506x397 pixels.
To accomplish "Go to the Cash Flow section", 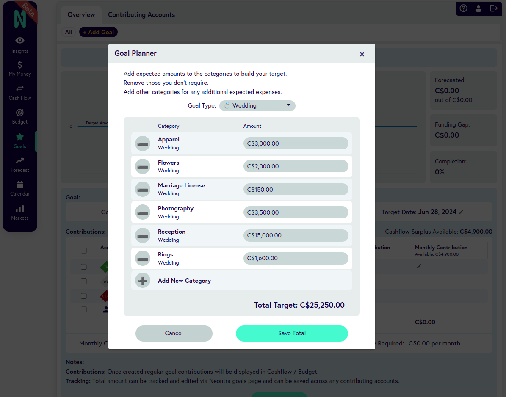I will 20,92.
